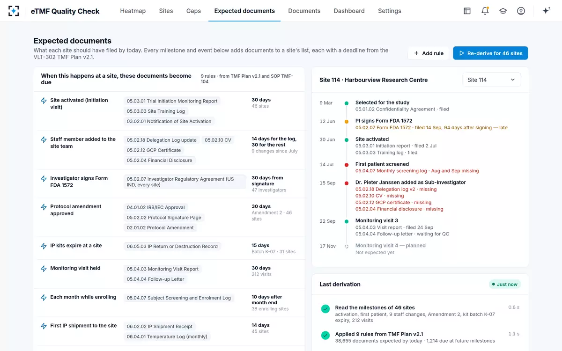This screenshot has height=351, width=562.
Task: Click the Just now status badge
Action: (505, 285)
